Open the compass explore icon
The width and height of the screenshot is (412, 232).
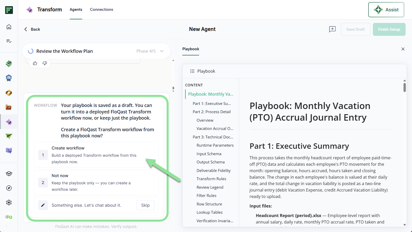tap(9, 188)
